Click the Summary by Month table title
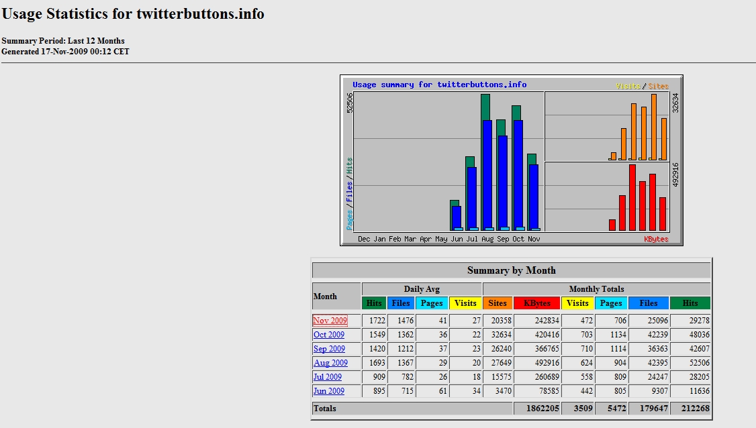The width and height of the screenshot is (756, 428). point(512,270)
